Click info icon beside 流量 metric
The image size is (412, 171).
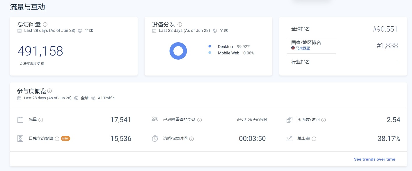(41, 120)
